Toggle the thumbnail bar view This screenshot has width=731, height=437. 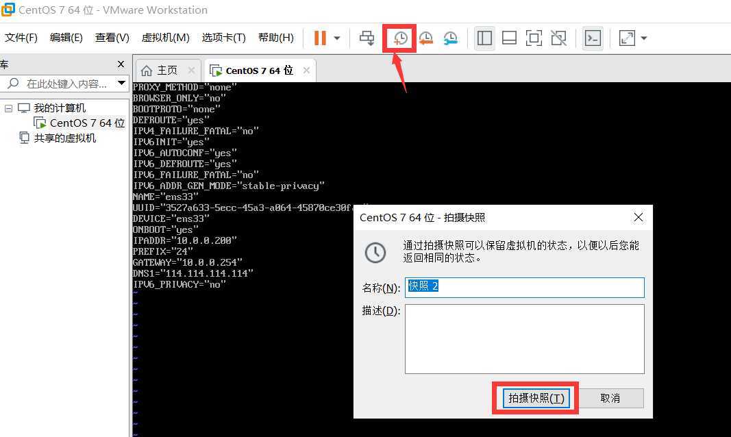click(509, 38)
